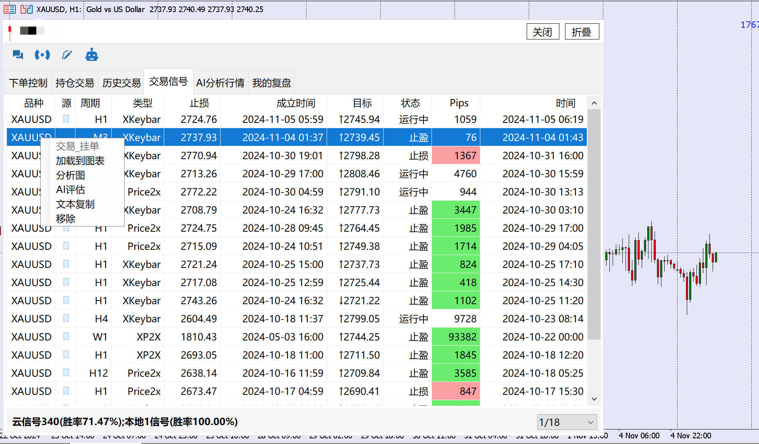Click the broadcast signal icon
The width and height of the screenshot is (759, 444).
(42, 55)
